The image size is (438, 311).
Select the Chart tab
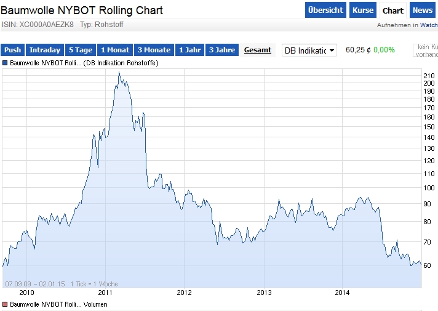point(392,10)
